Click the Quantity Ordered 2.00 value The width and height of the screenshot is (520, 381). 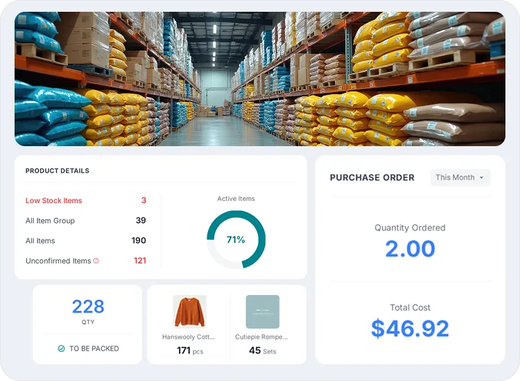coord(410,249)
